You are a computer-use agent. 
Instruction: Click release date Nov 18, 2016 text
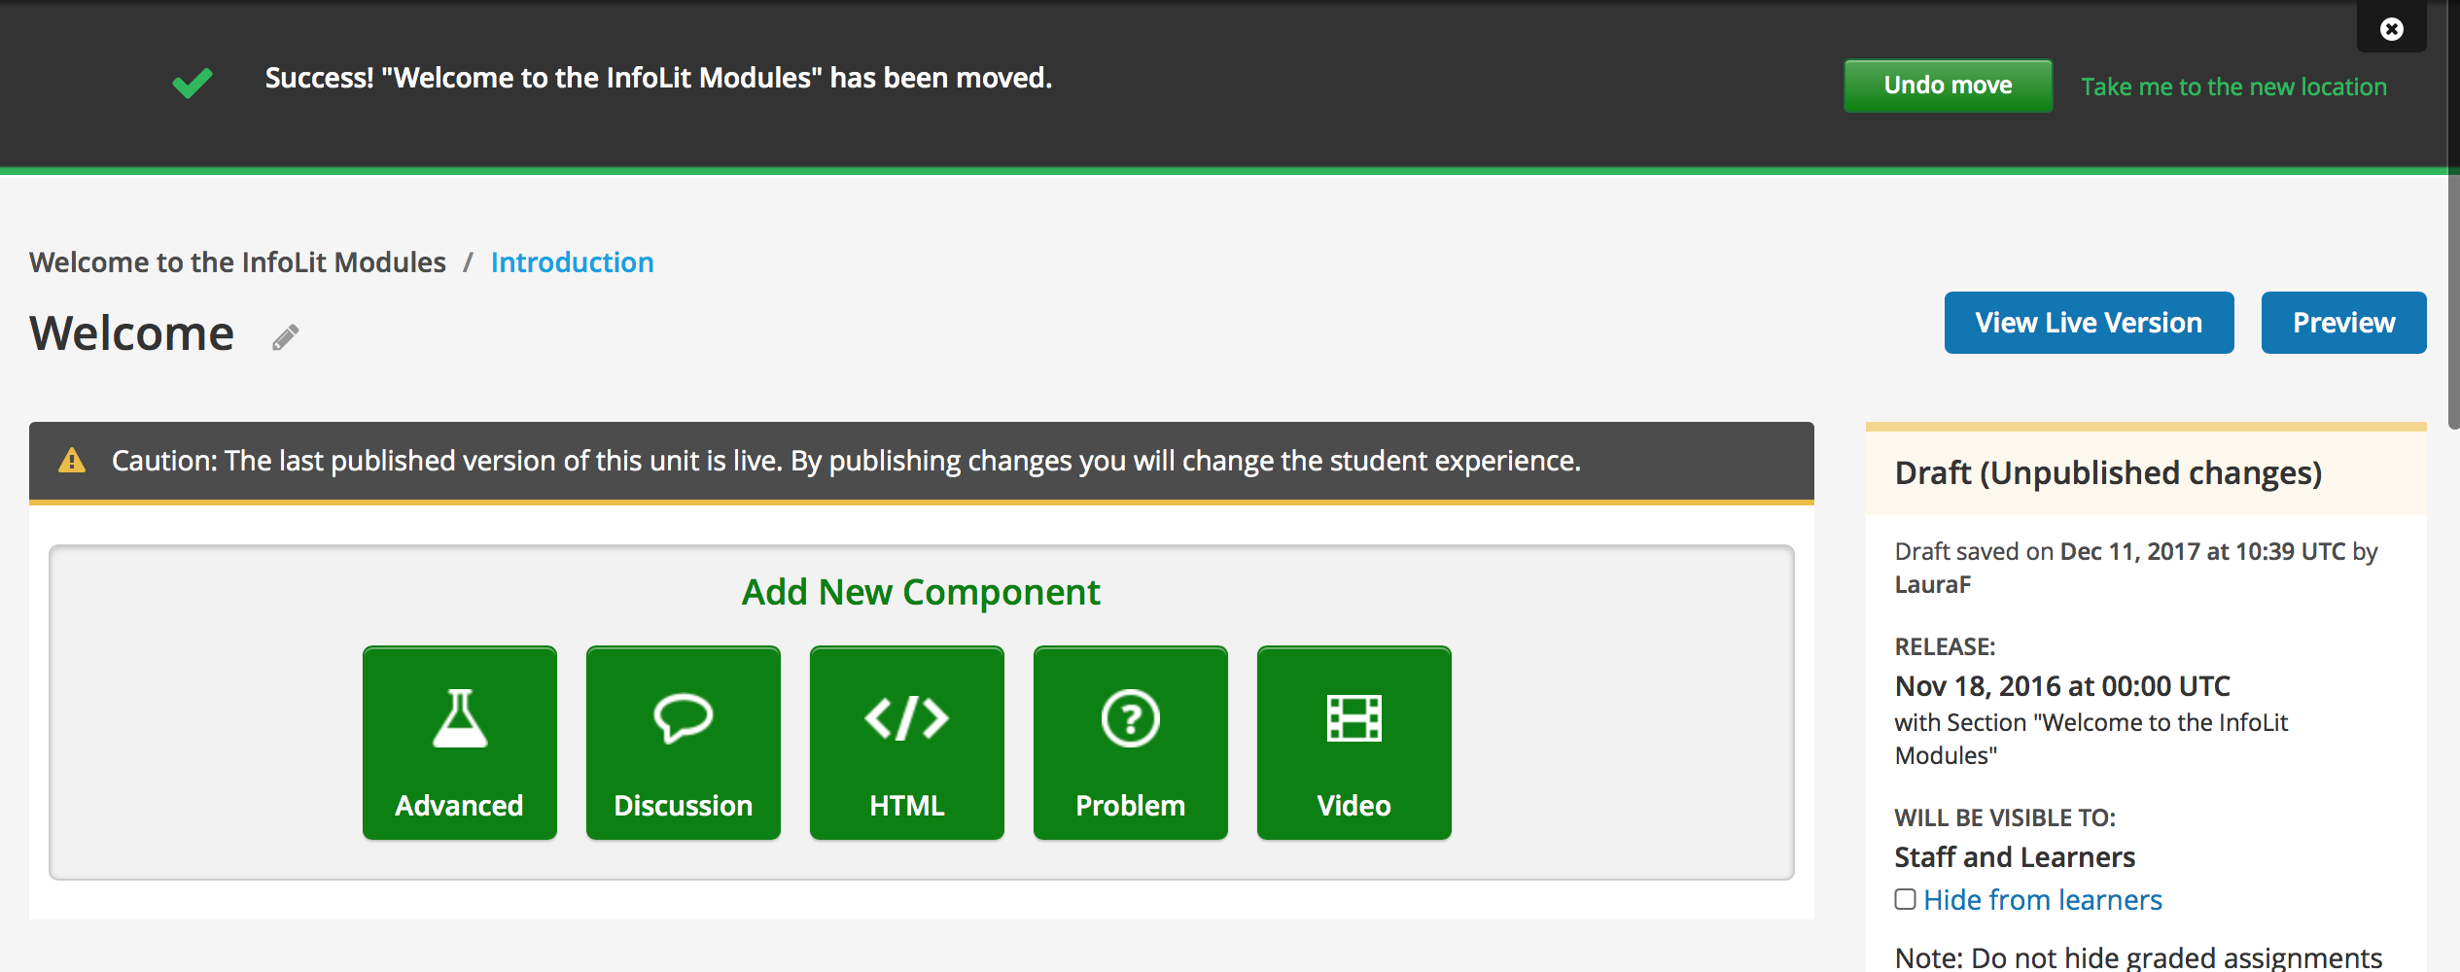(x=2062, y=686)
